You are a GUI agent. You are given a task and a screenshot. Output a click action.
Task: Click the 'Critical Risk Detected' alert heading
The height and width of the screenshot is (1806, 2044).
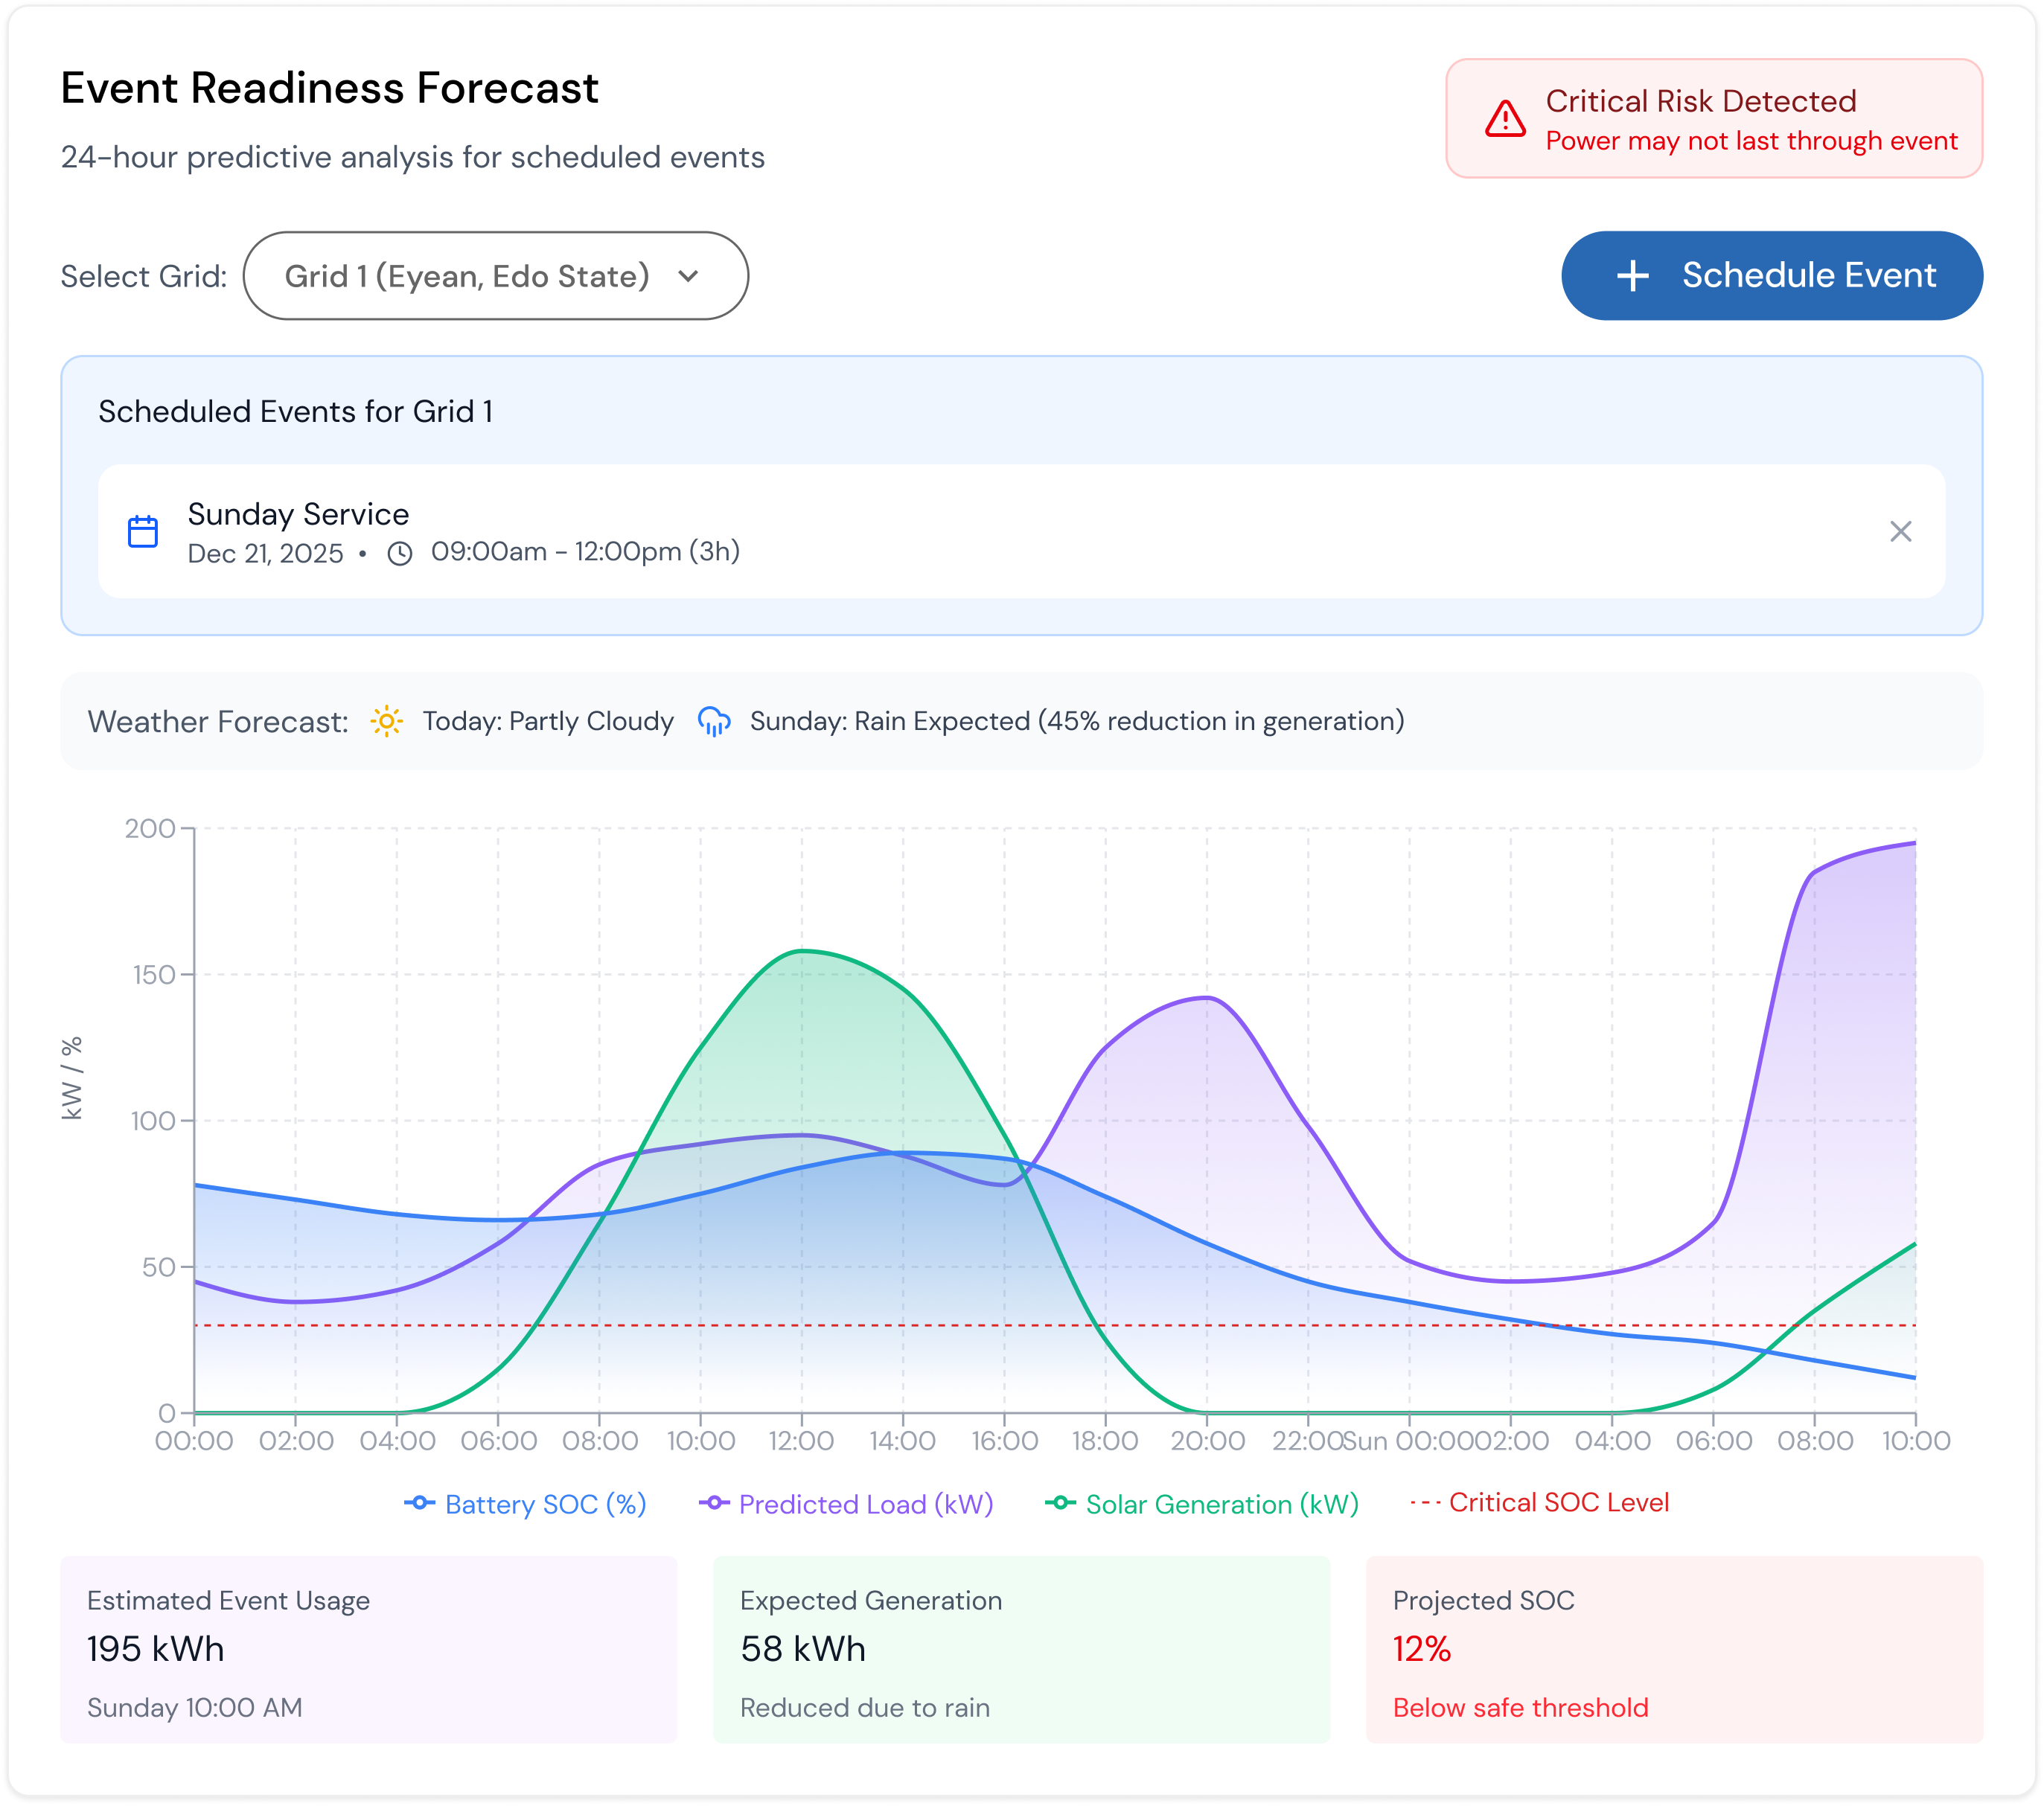point(1701,101)
